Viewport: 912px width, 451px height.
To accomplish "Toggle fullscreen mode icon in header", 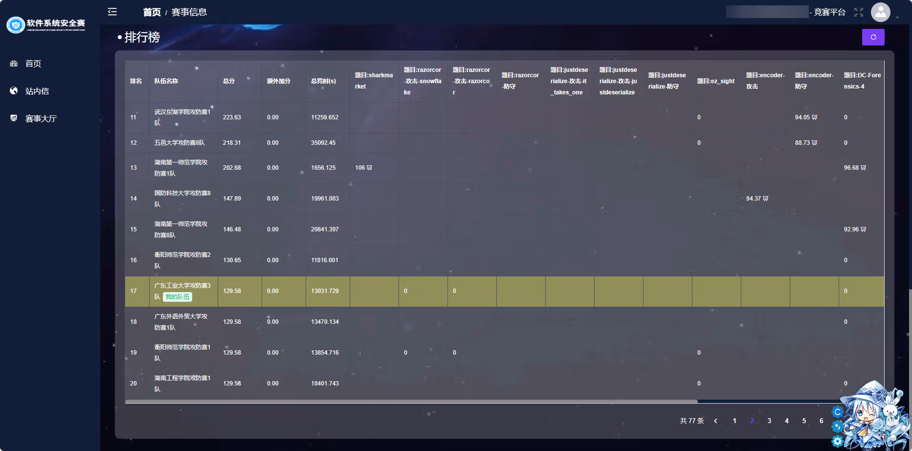I will coord(859,12).
